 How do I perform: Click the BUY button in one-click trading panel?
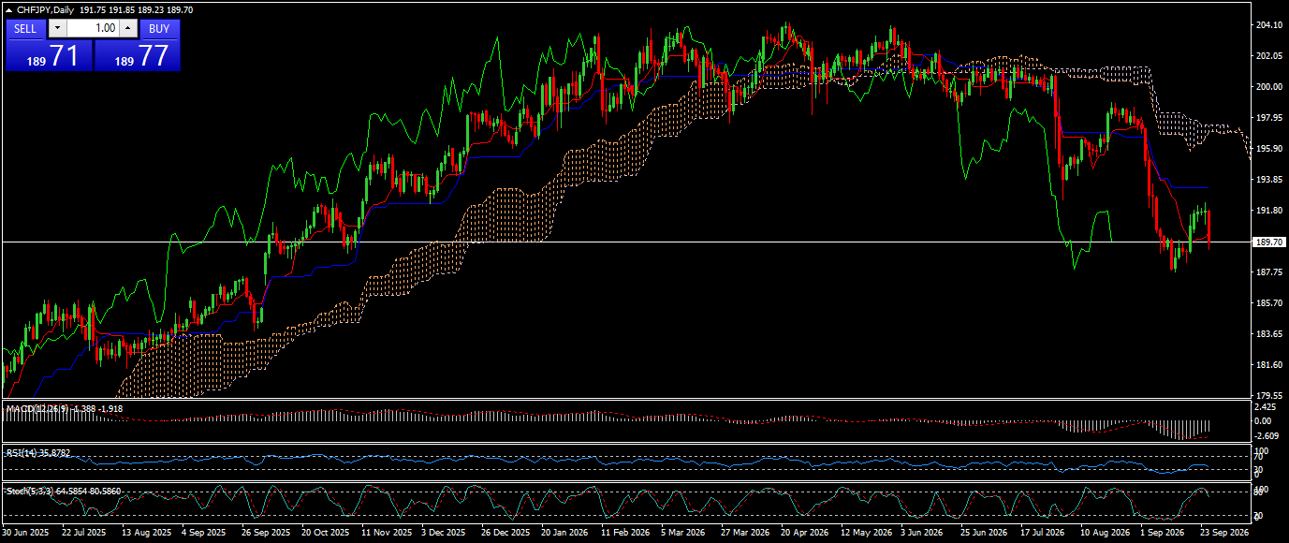tap(159, 28)
